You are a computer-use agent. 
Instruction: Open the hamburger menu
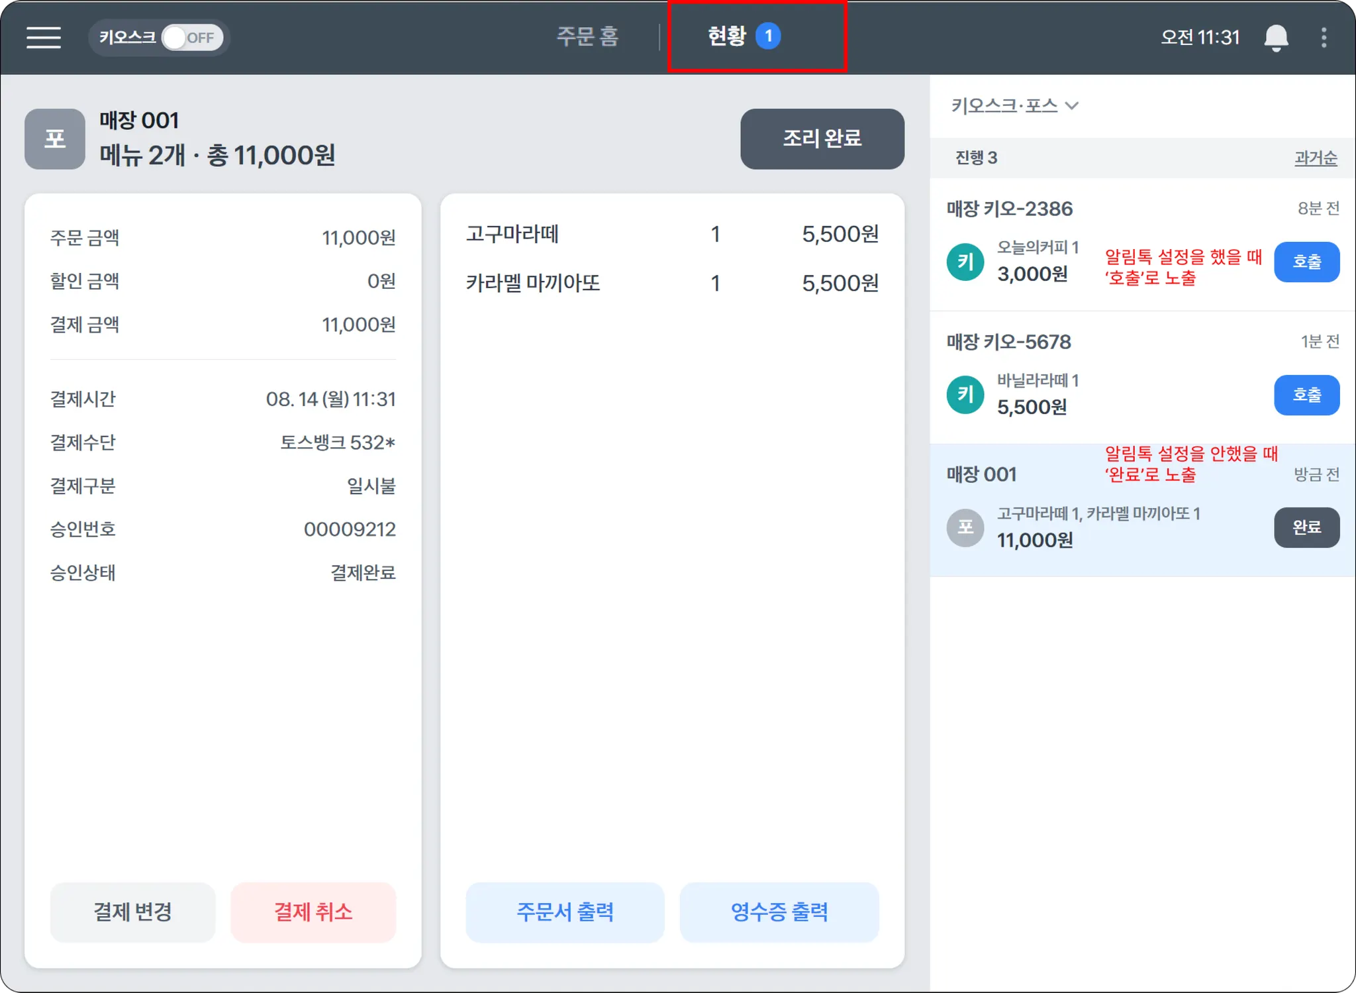coord(44,37)
